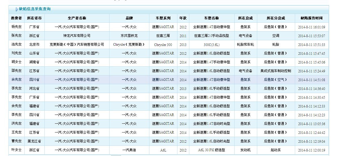
Task: Select 神龙汽车有限公司 producer cell
Action: pyautogui.click(x=77, y=36)
